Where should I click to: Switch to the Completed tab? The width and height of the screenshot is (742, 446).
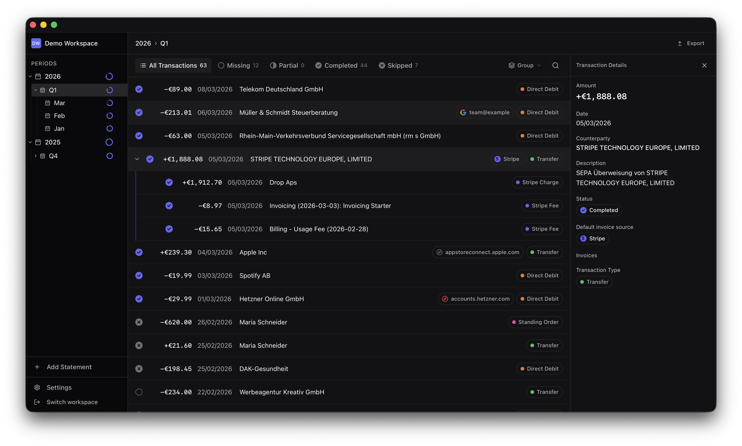coord(341,65)
